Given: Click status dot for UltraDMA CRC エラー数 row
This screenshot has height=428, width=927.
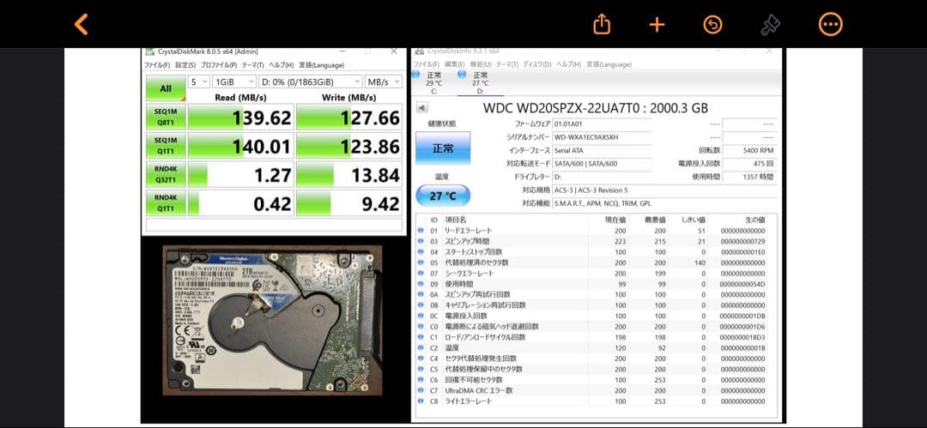Looking at the screenshot, I should (421, 391).
